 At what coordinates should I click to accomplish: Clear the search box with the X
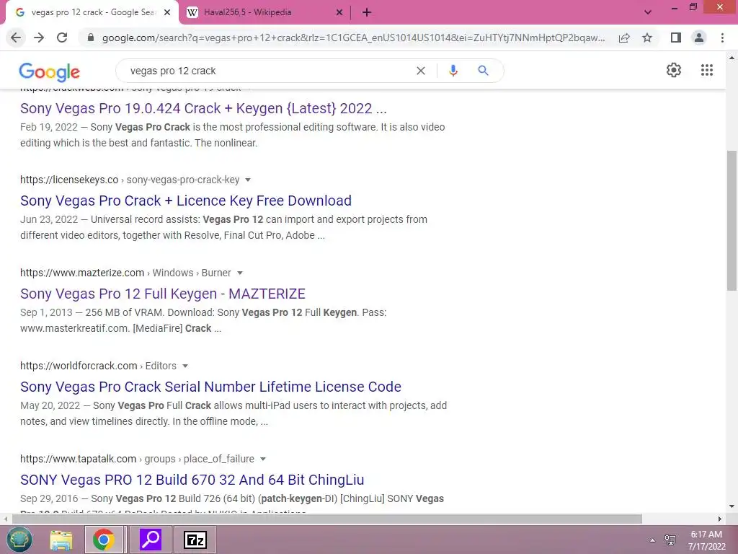click(x=421, y=71)
